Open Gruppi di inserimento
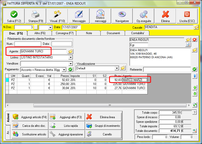This screenshot has width=202, height=144. 103,126
